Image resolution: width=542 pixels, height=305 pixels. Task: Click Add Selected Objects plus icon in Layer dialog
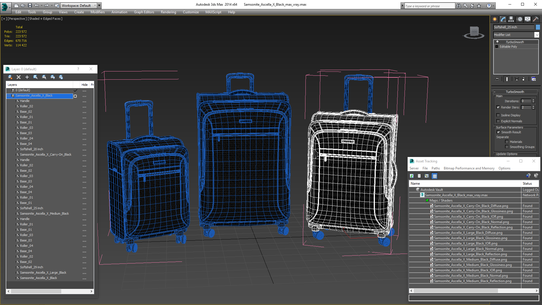(x=27, y=77)
